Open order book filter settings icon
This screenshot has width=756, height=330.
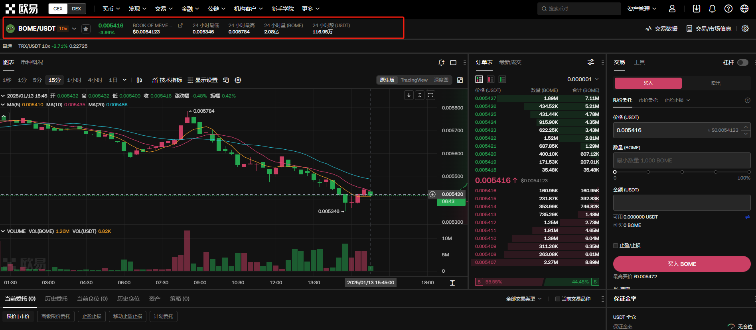point(591,62)
